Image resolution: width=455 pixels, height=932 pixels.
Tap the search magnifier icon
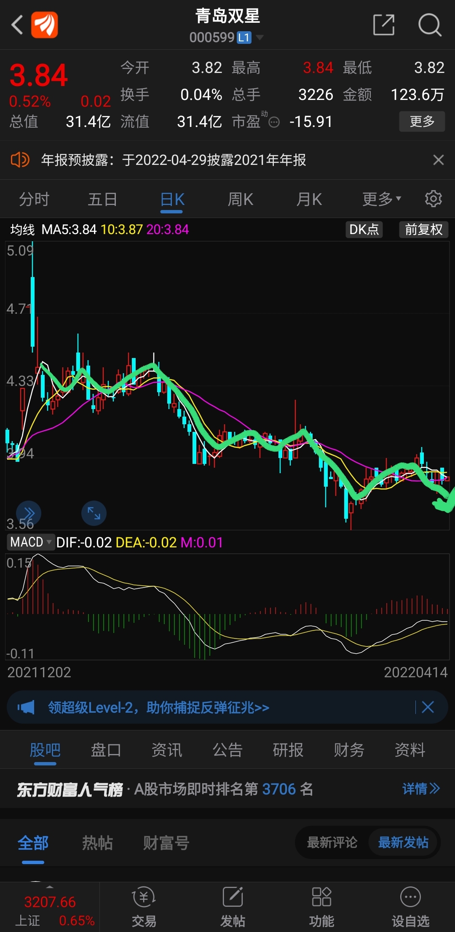pyautogui.click(x=429, y=25)
